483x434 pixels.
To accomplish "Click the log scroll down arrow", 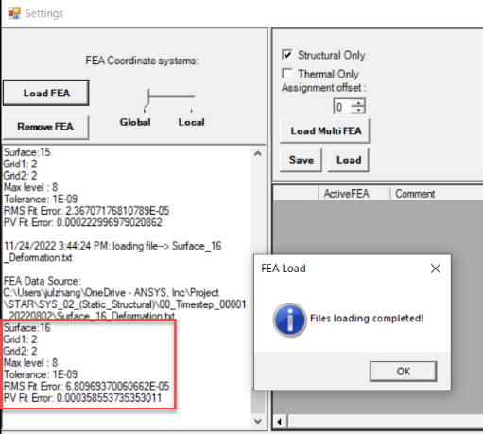I will click(258, 421).
